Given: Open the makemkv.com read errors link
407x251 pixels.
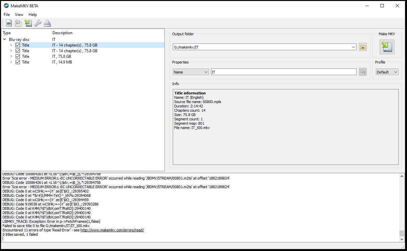Looking at the screenshot, I should (112, 230).
